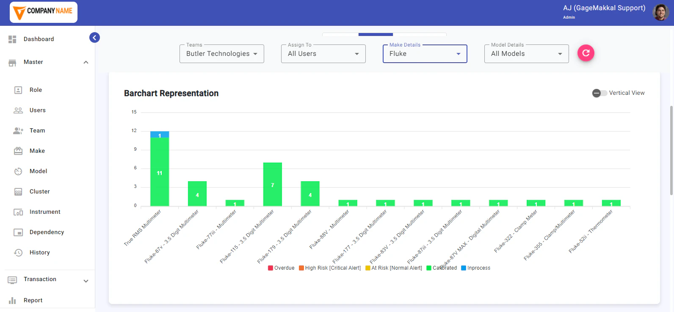The height and width of the screenshot is (312, 674).
Task: Open the Assign To dropdown
Action: 323,54
